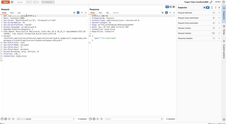Expand all Inspector sections icon
The width and height of the screenshot is (226, 124).
point(212,7)
